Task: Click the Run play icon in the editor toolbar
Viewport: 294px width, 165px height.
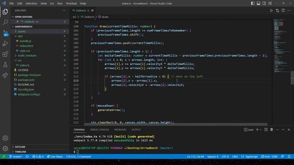Action: [271, 11]
